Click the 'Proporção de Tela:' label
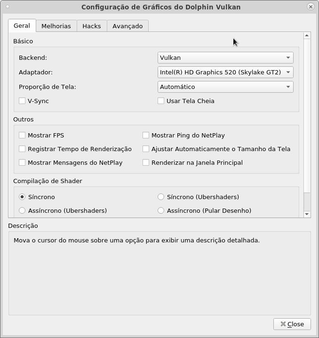This screenshot has height=338, width=319. pyautogui.click(x=48, y=87)
